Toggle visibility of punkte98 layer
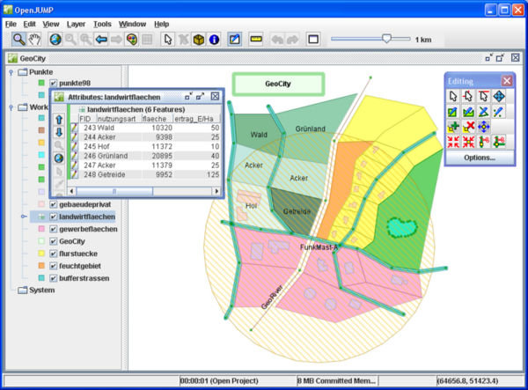 [53, 83]
